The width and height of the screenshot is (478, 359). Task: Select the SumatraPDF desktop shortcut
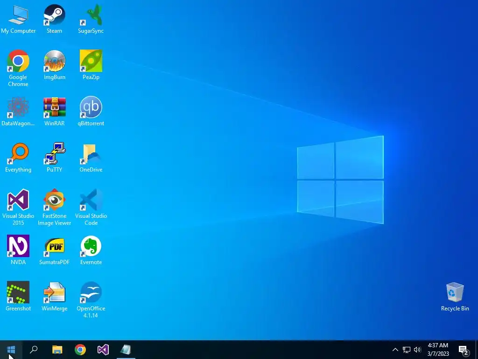[54, 250]
